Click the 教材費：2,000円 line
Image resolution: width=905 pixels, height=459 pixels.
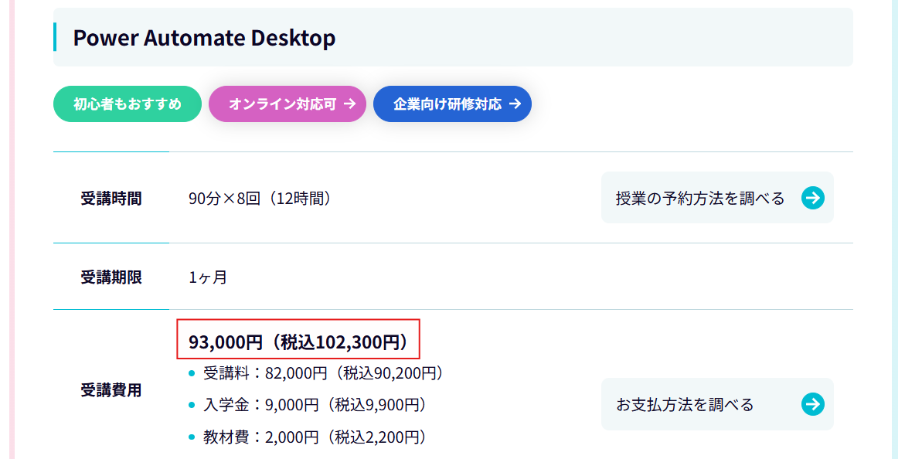point(315,437)
